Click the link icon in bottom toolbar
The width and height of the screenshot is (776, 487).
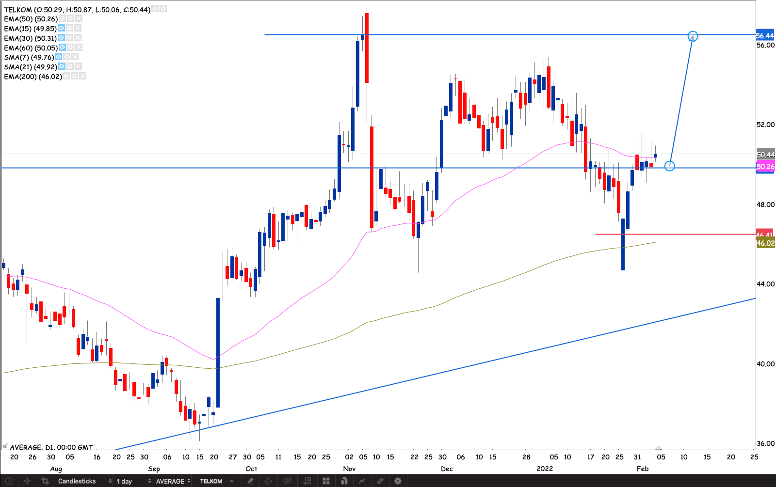pos(380,481)
